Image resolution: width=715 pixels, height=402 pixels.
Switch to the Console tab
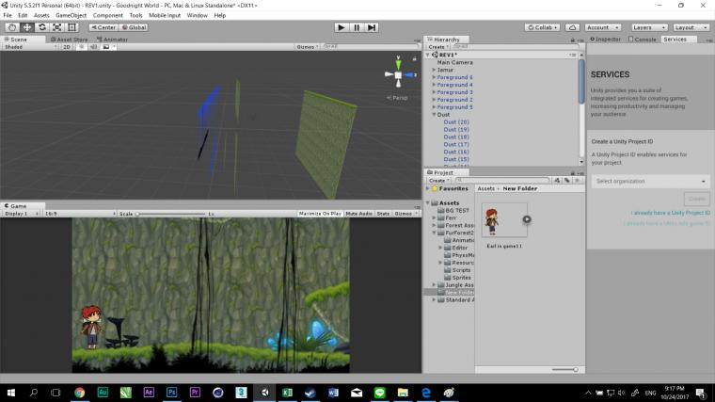(644, 40)
